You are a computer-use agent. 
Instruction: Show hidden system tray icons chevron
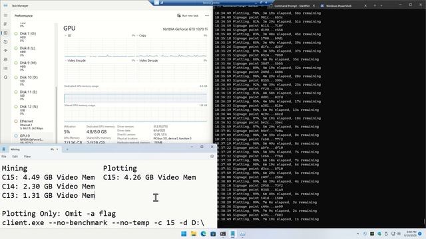click(358, 234)
